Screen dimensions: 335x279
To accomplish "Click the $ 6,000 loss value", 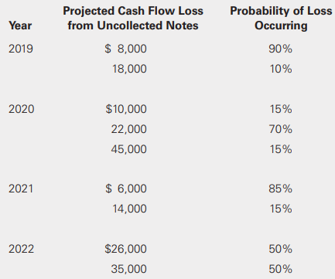I will coord(126,189).
